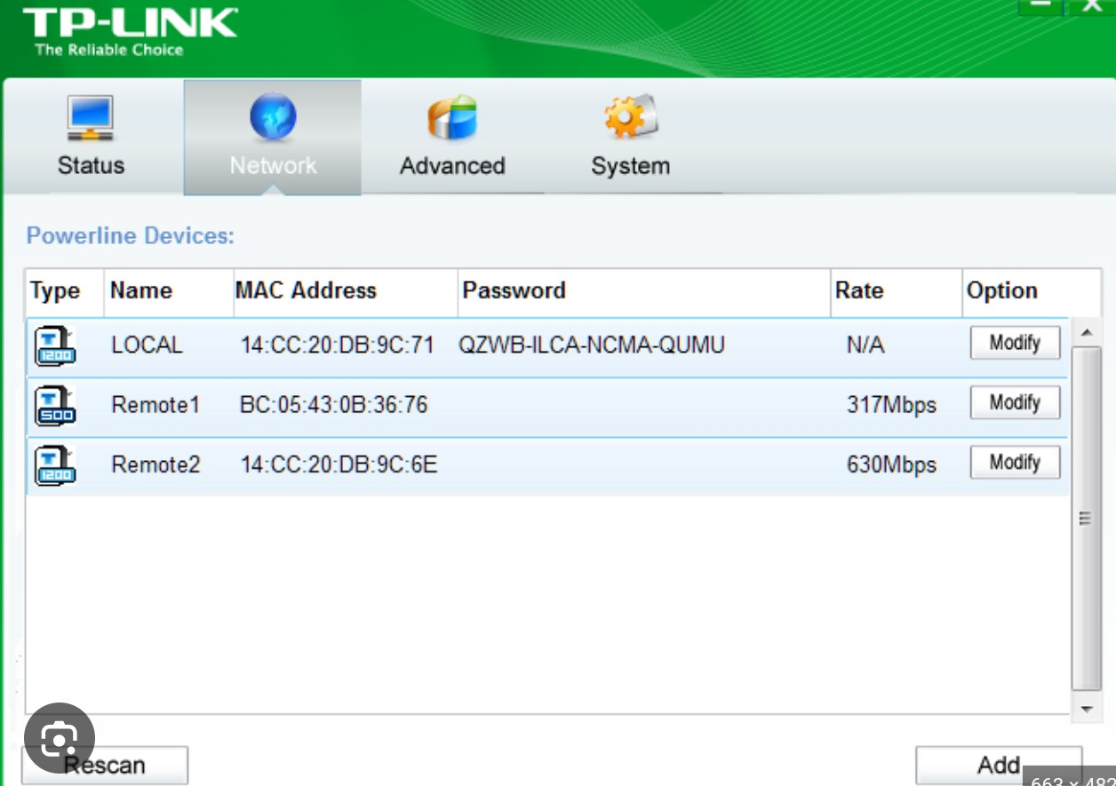
Task: Sort by the Rate column header
Action: click(x=897, y=291)
